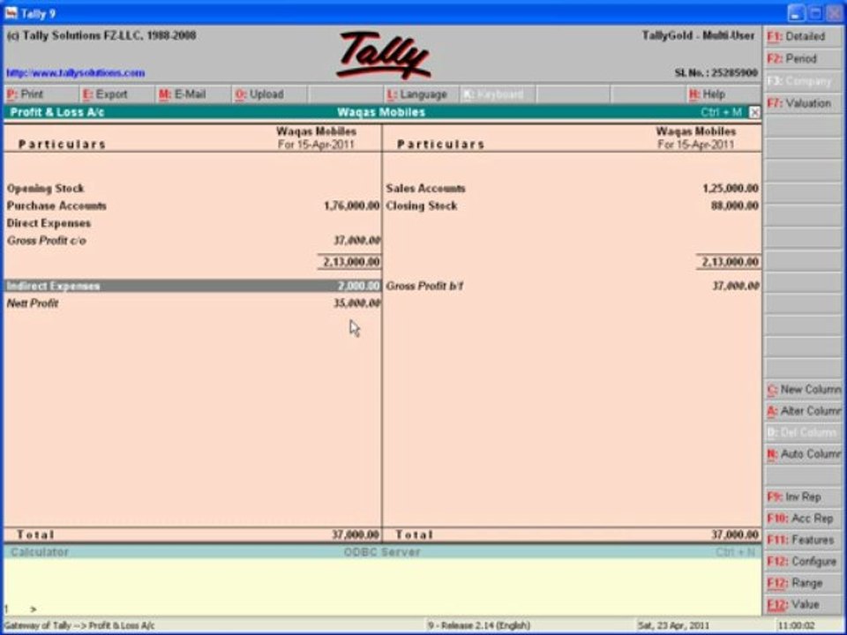Click the 1,25,000.00 sales amount

coord(731,189)
